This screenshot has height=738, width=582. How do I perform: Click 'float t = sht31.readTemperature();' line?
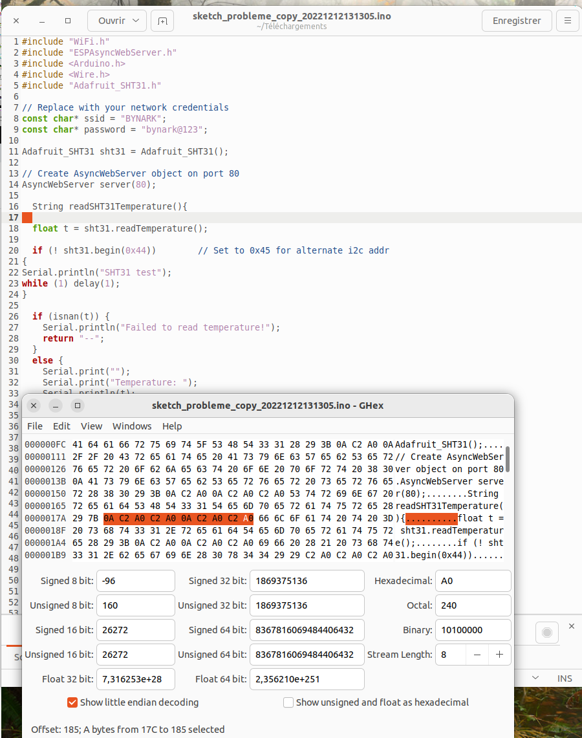[120, 229]
